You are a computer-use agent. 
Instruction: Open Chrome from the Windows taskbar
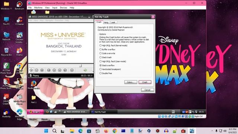pos(115,131)
